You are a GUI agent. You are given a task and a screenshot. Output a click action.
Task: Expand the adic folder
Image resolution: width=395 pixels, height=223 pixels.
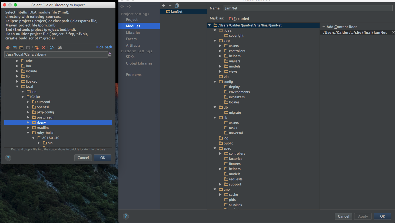(17, 61)
